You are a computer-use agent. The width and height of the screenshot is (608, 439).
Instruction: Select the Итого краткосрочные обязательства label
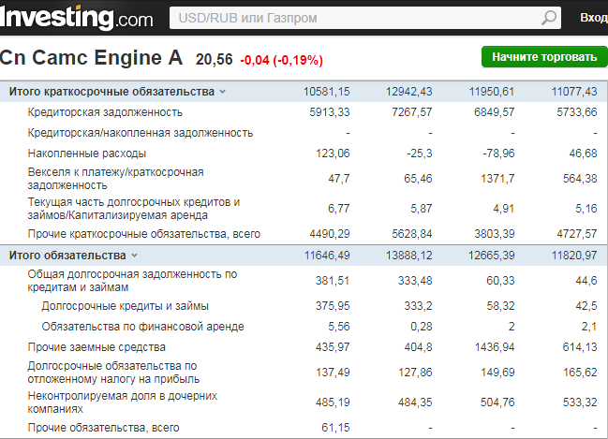click(x=111, y=92)
